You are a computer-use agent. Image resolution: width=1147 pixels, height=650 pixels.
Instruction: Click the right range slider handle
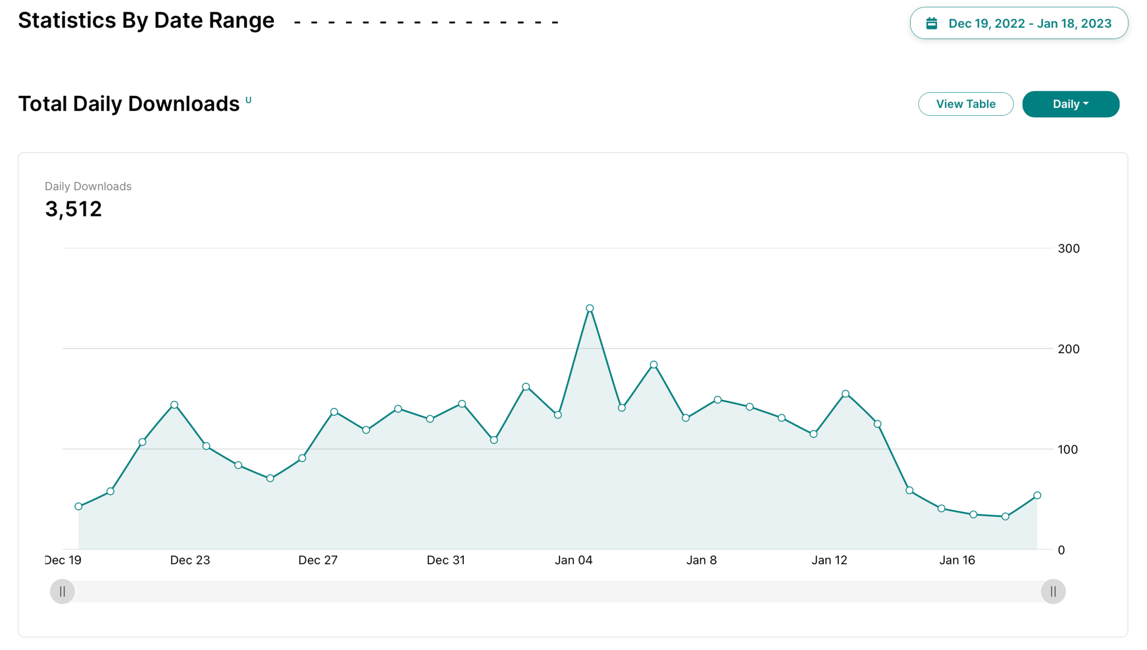1053,591
